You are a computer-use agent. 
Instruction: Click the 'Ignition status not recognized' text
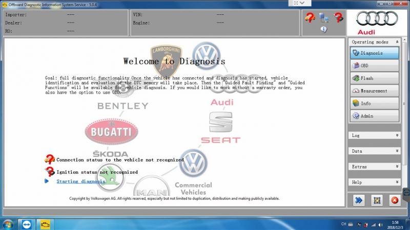tap(97, 172)
